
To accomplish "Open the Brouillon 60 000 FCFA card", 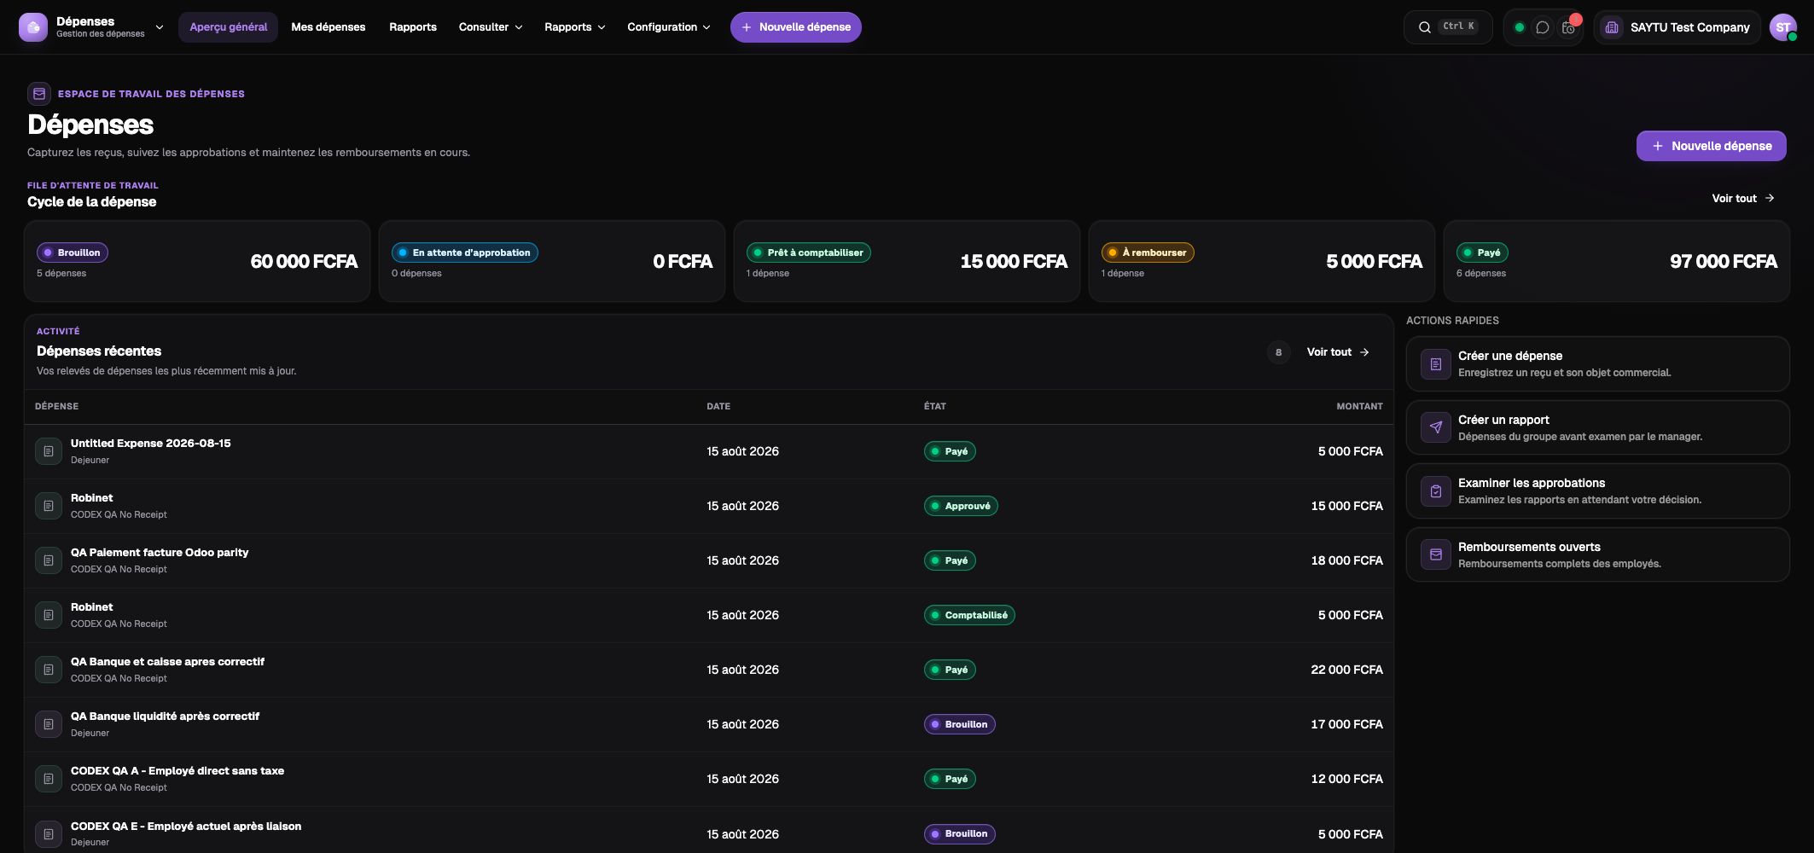I will (197, 261).
